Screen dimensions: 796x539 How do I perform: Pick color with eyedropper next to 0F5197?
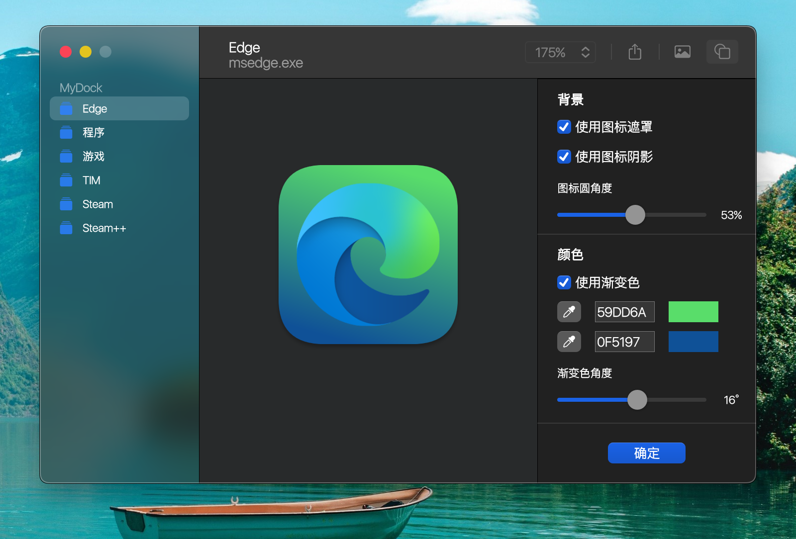coord(569,342)
